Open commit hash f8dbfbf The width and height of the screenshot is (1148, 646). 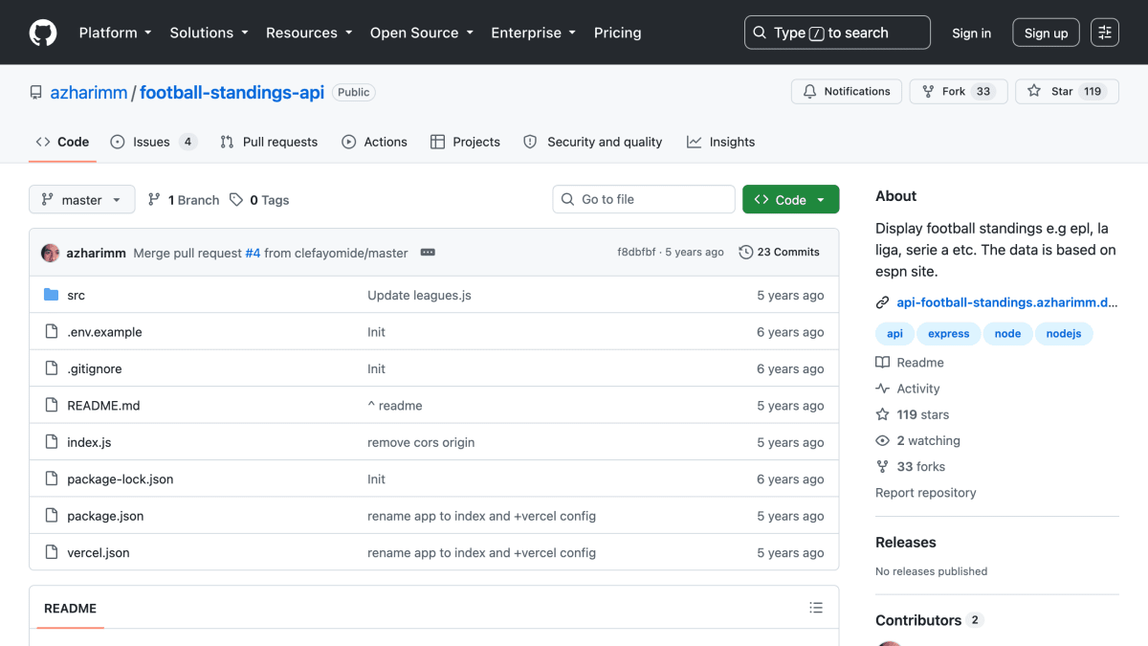[637, 253]
